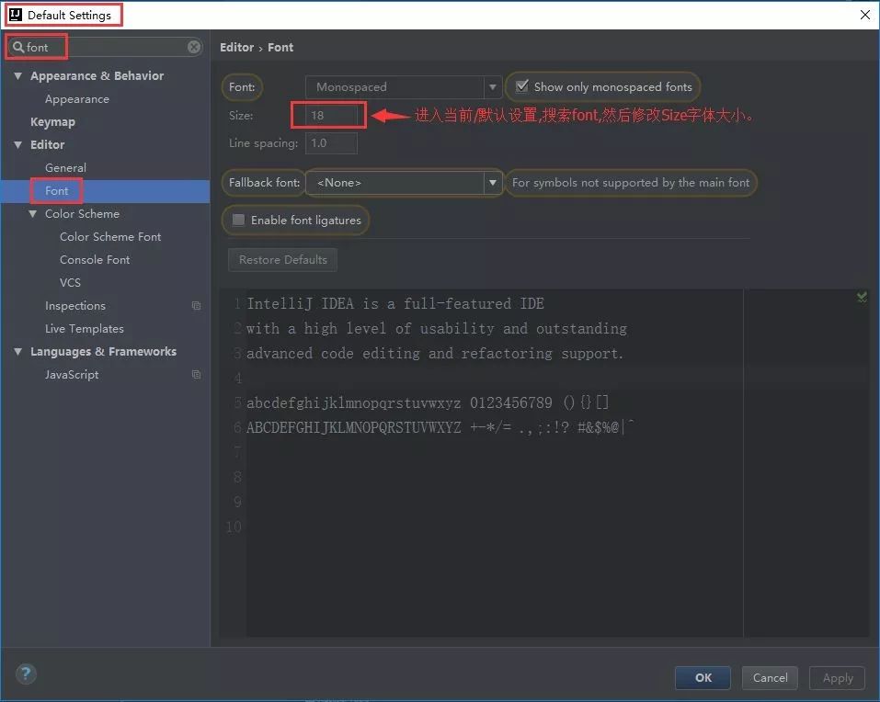
Task: Click the profile icon beside Inspections
Action: (x=196, y=305)
